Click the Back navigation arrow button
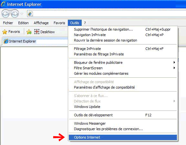Image resolution: width=186 pixels, height=145 pixels. [5, 14]
